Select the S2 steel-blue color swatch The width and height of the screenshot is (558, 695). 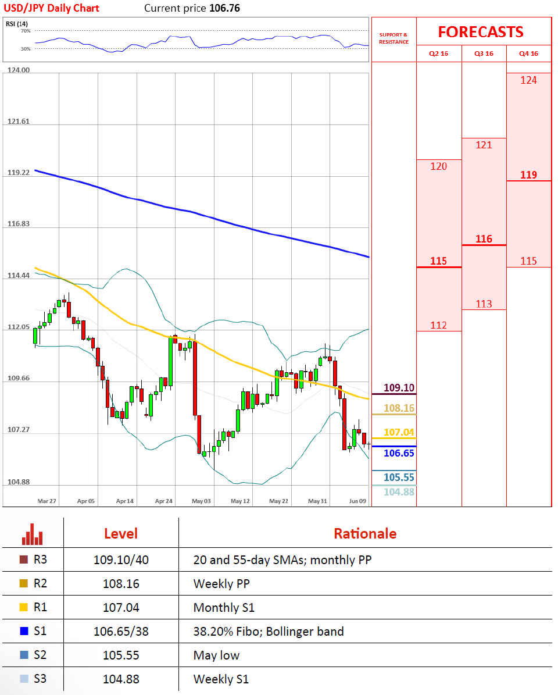point(24,655)
